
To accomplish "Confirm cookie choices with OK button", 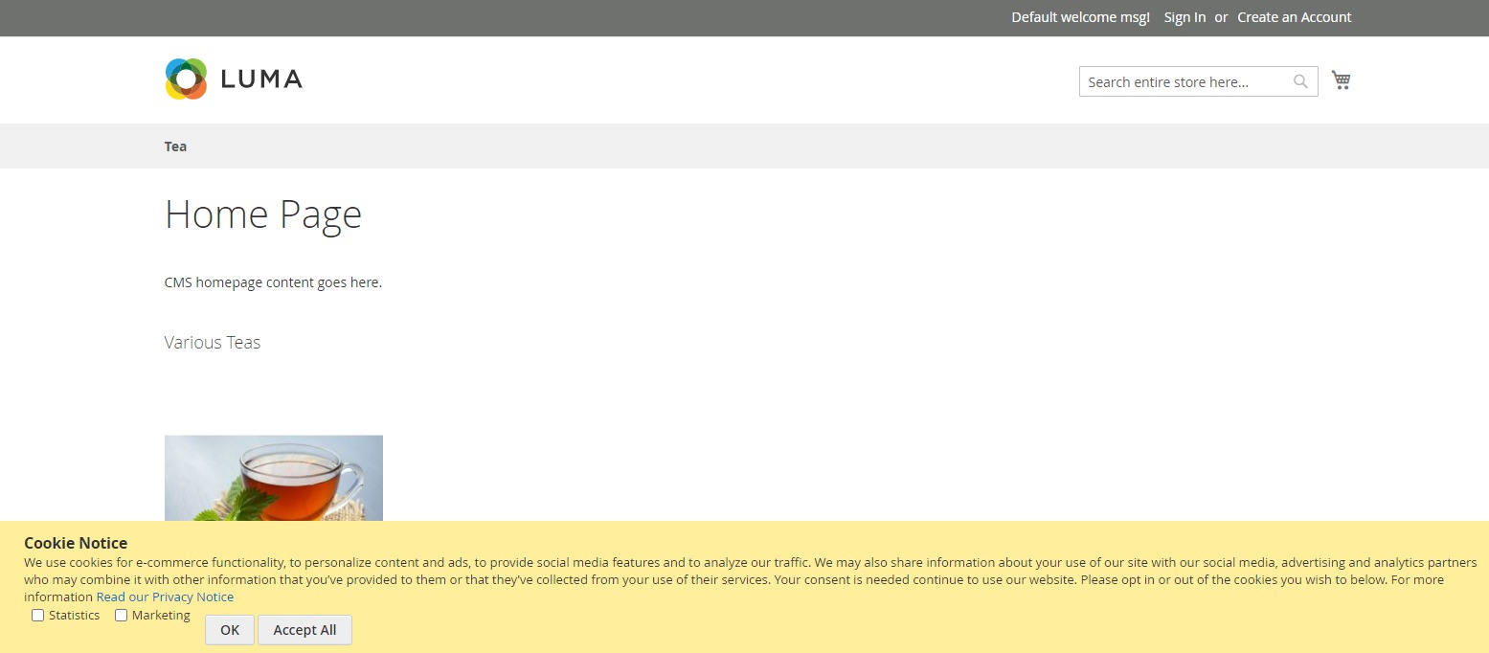I will (230, 630).
